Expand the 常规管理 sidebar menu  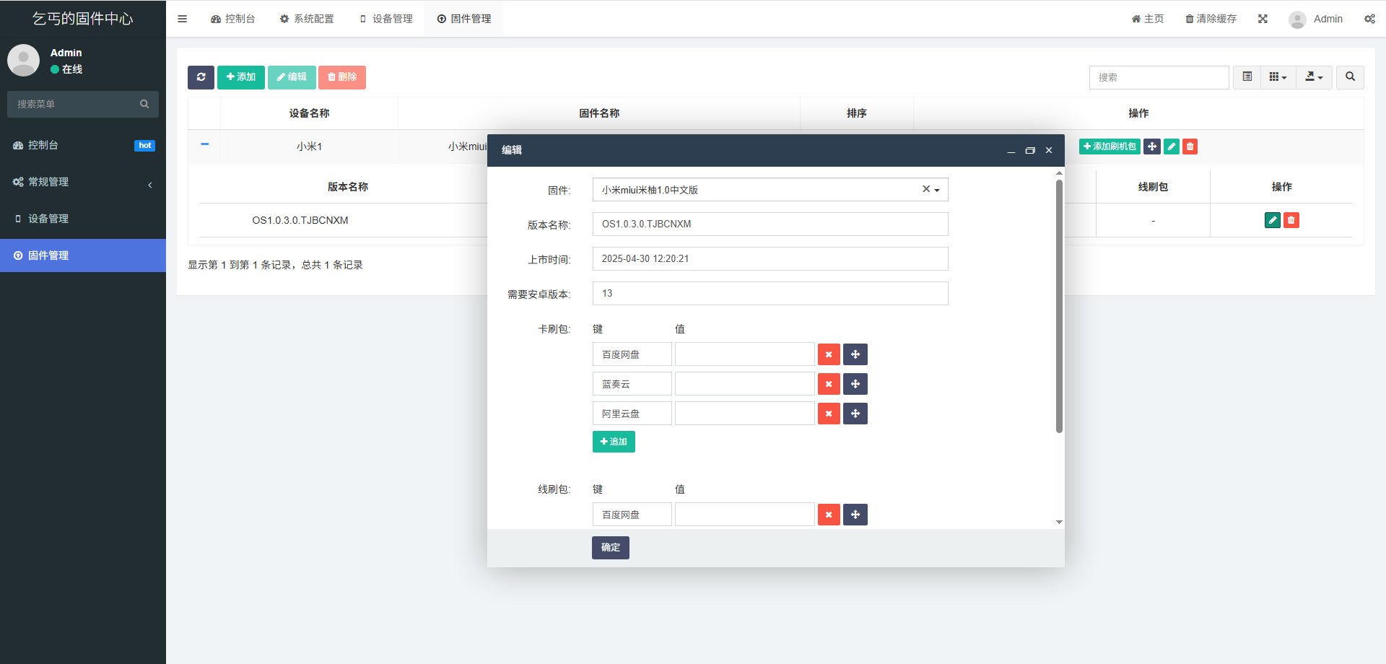click(83, 182)
